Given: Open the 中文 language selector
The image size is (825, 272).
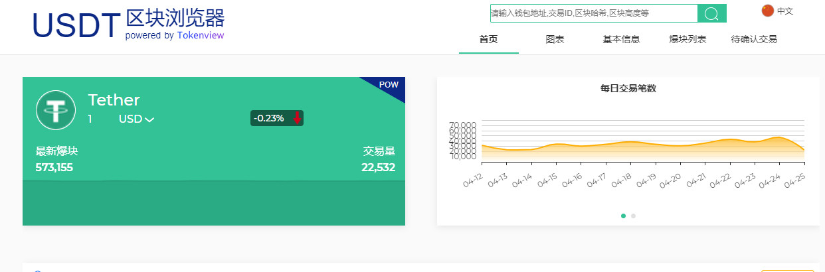Looking at the screenshot, I should pos(785,11).
